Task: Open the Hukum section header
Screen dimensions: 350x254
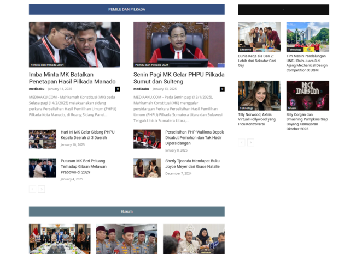Action: pos(126,211)
